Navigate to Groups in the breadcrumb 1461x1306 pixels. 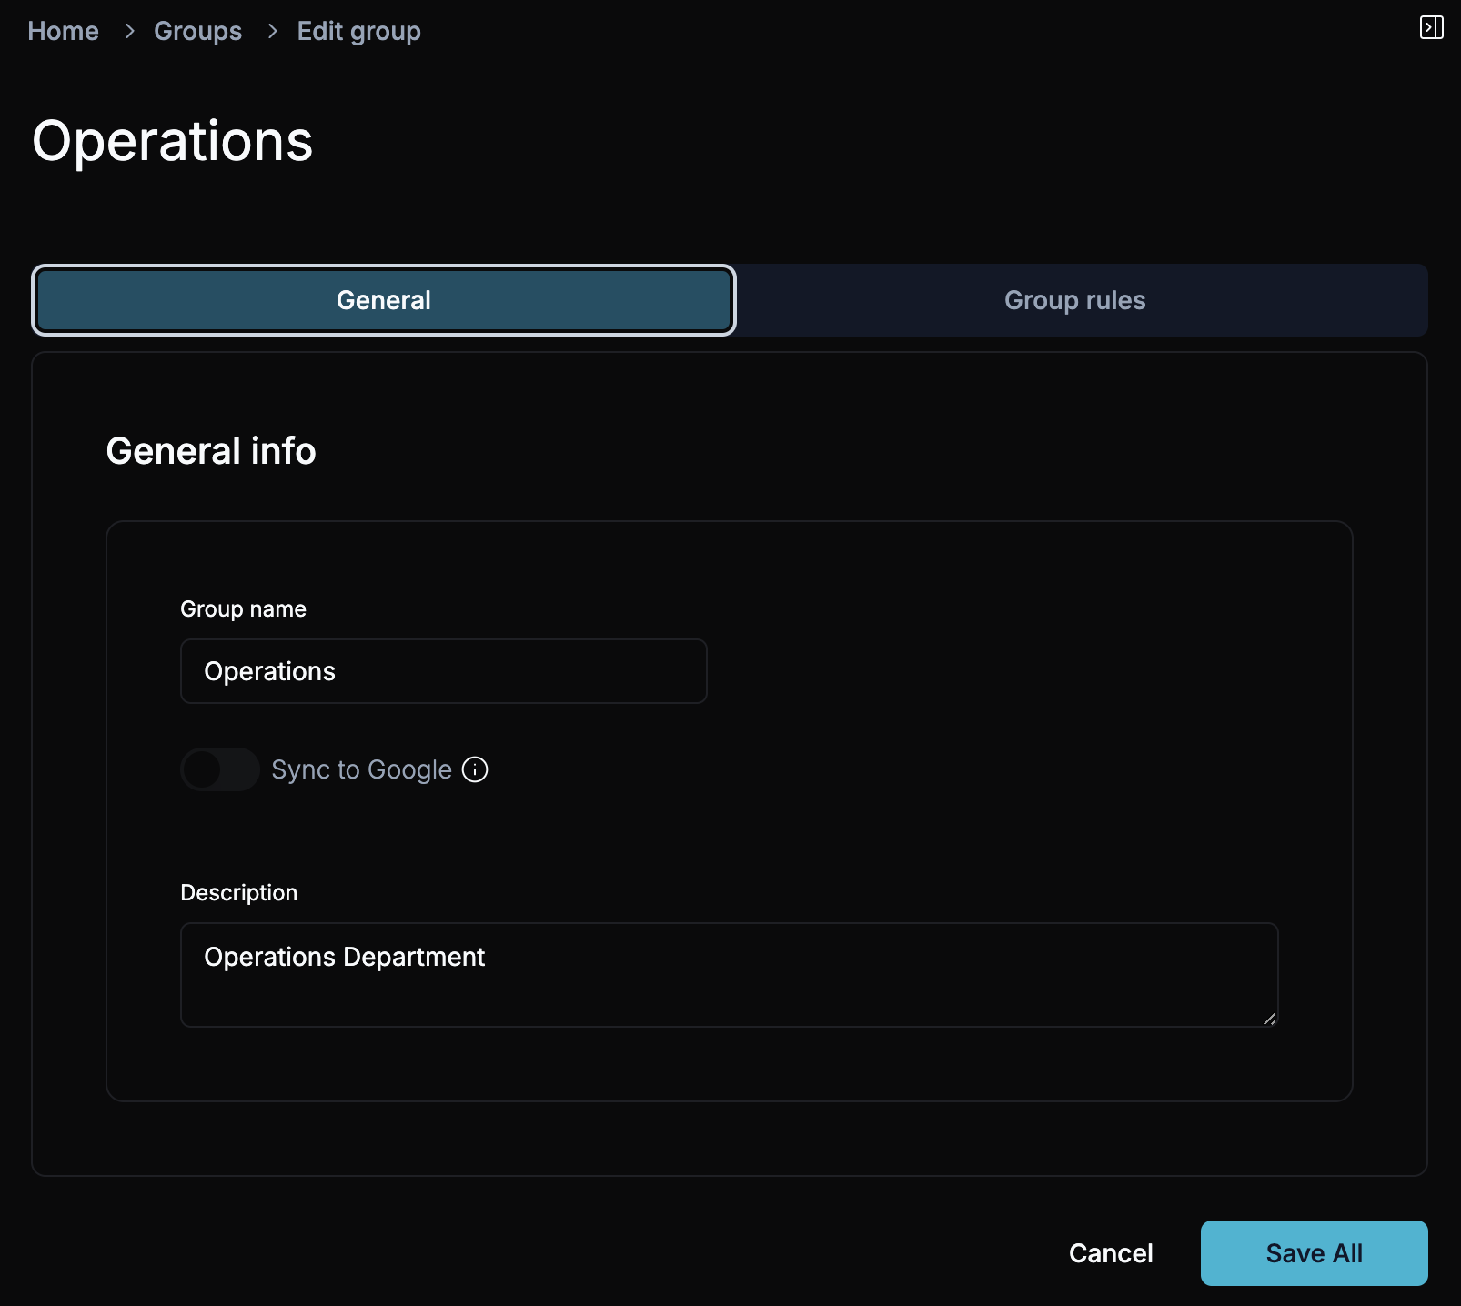pos(197,32)
